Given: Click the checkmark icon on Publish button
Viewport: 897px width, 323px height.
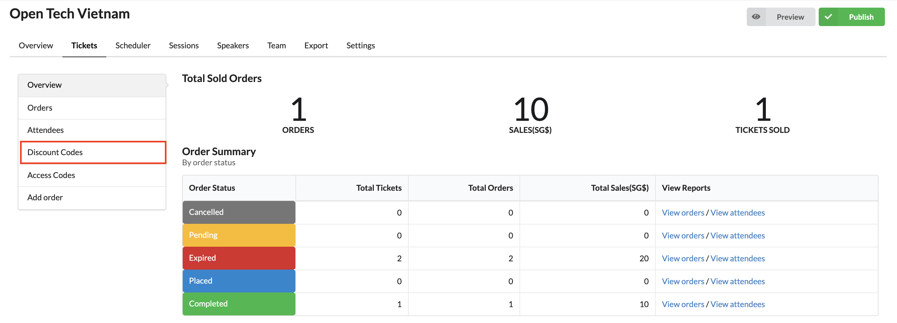Looking at the screenshot, I should (x=828, y=17).
